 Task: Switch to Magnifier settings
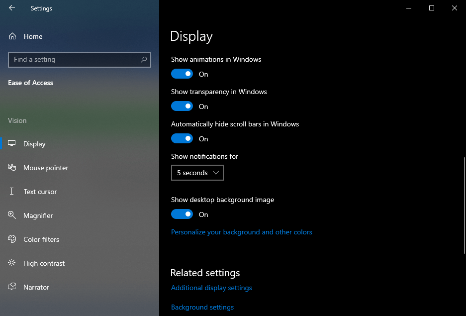(x=80, y=215)
